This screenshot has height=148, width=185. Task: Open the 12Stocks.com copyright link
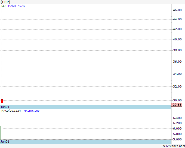click(x=174, y=146)
